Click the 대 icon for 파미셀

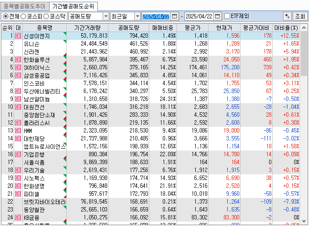[18, 194]
